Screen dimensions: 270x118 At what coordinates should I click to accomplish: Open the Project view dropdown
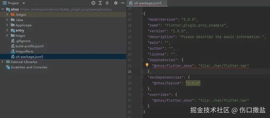24,3
